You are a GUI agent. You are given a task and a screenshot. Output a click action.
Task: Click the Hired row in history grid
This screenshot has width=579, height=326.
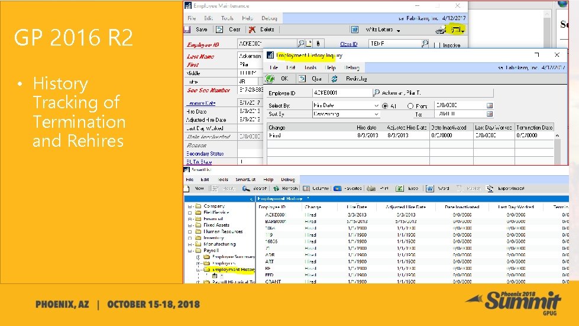point(410,135)
